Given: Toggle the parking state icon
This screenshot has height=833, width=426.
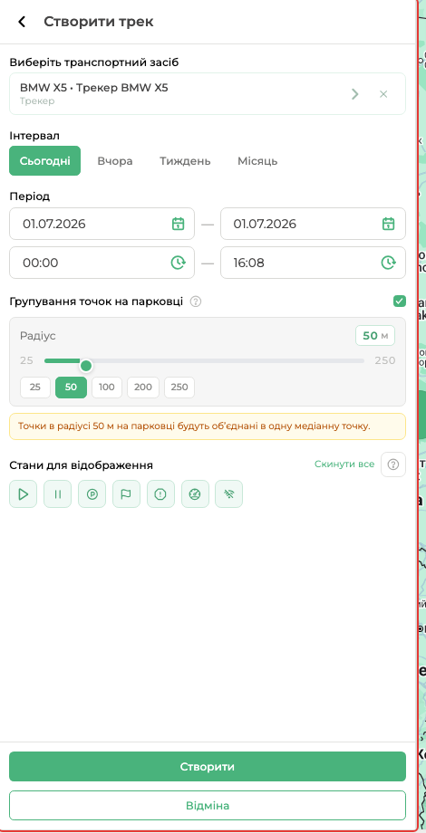Looking at the screenshot, I should point(92,494).
